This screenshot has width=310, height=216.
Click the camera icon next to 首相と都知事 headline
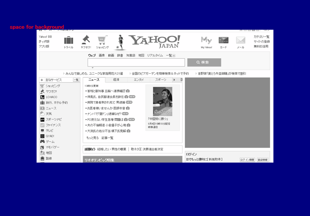click(128, 91)
